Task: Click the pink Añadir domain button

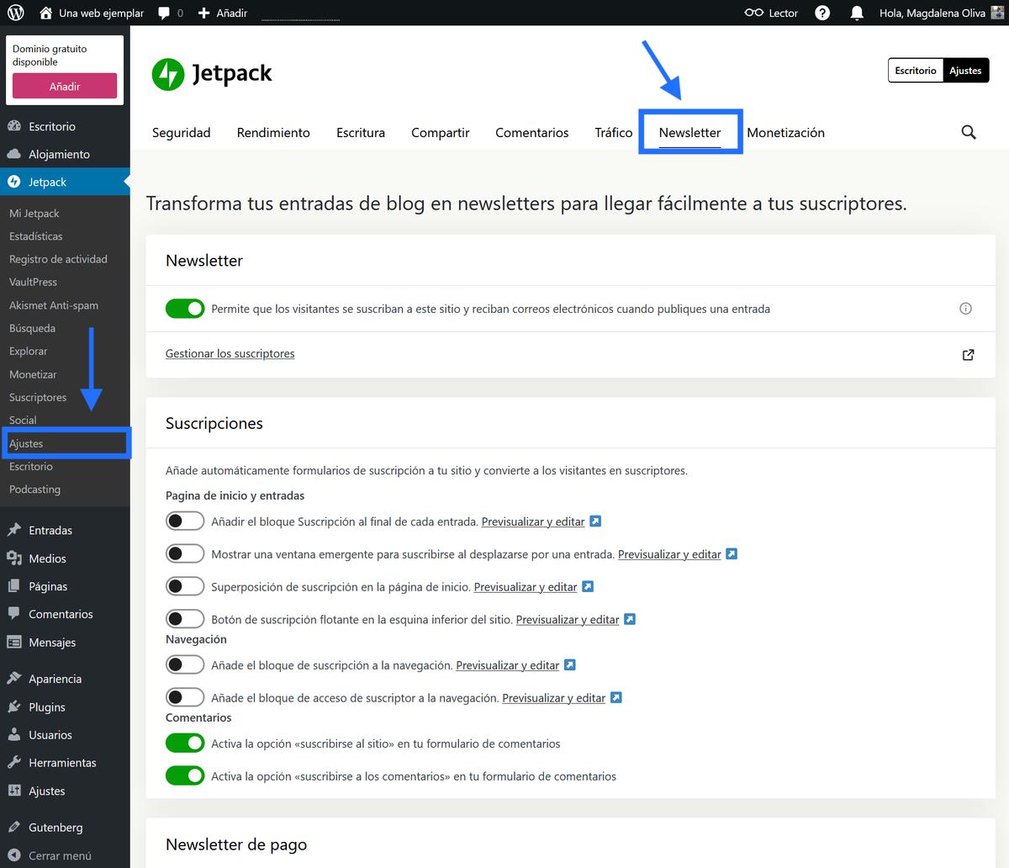Action: tap(64, 86)
